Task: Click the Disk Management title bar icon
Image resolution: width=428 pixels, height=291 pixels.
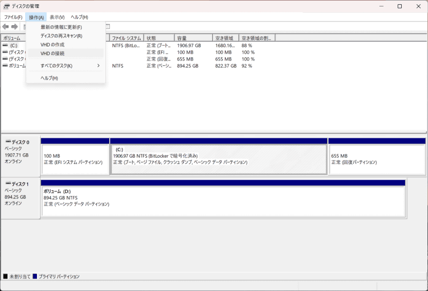Action: click(x=6, y=6)
